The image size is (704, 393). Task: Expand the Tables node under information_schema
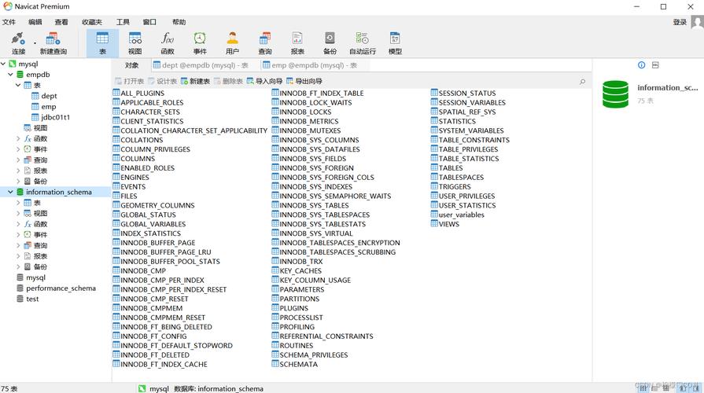(18, 203)
